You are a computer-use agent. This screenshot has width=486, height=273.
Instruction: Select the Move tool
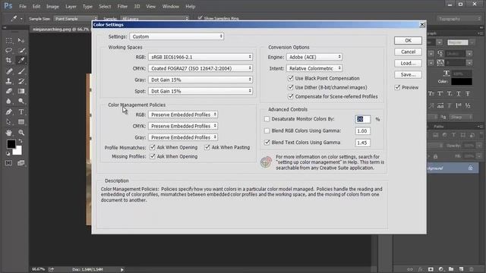(x=21, y=40)
